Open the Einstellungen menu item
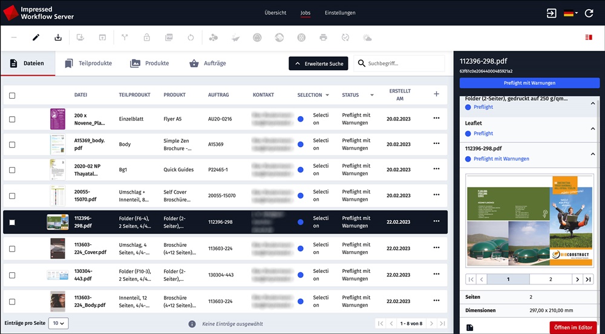This screenshot has width=605, height=334. coord(340,13)
